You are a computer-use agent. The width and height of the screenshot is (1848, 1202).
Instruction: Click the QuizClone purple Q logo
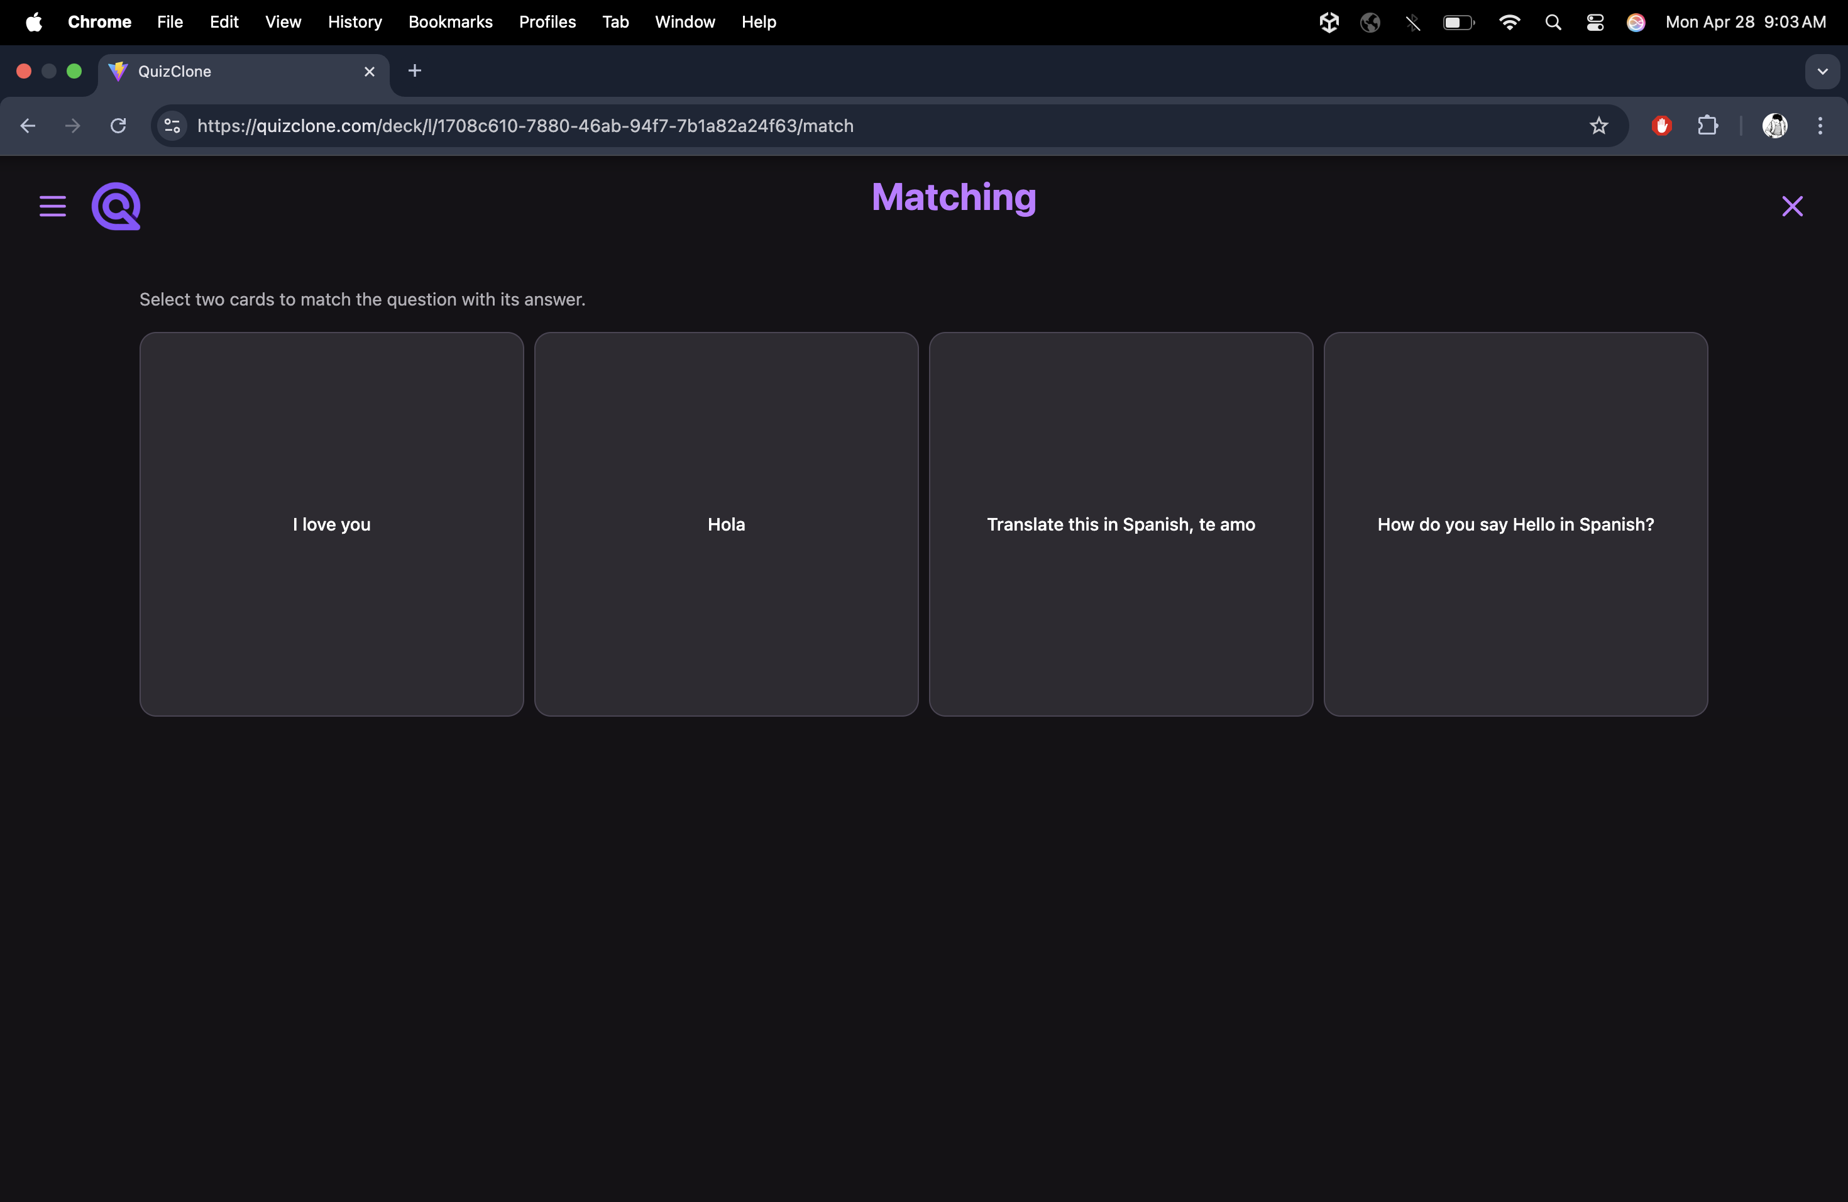pyautogui.click(x=116, y=207)
